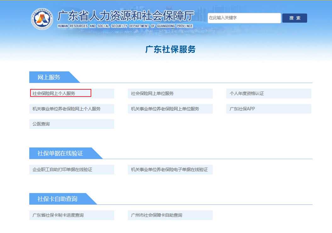Click the department emblem logo
The height and width of the screenshot is (233, 332).
[x=42, y=19]
